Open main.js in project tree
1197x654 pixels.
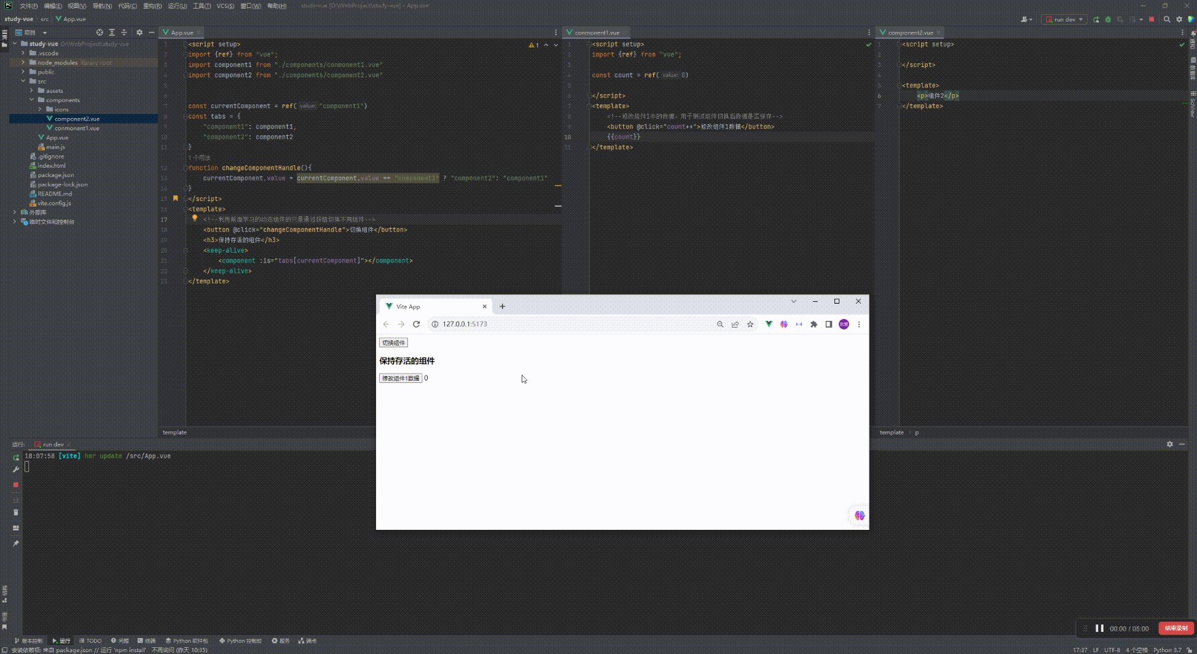click(55, 147)
